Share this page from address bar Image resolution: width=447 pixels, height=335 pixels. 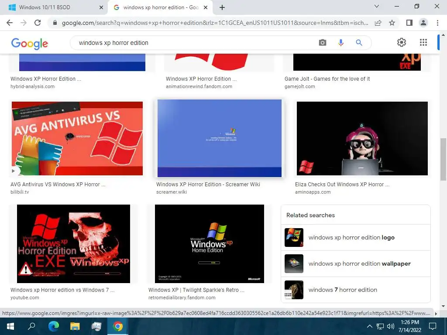378,23
